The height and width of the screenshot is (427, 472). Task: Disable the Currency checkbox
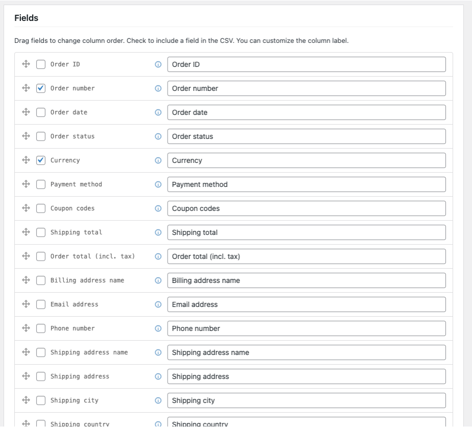(41, 160)
